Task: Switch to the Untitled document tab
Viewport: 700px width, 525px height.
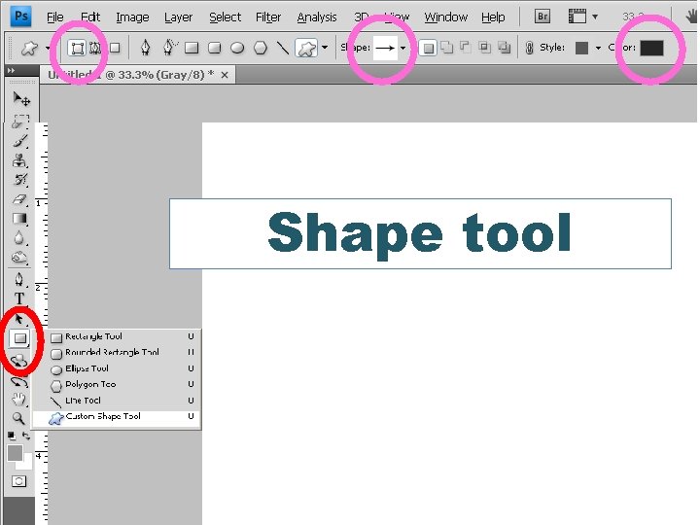Action: pyautogui.click(x=131, y=75)
